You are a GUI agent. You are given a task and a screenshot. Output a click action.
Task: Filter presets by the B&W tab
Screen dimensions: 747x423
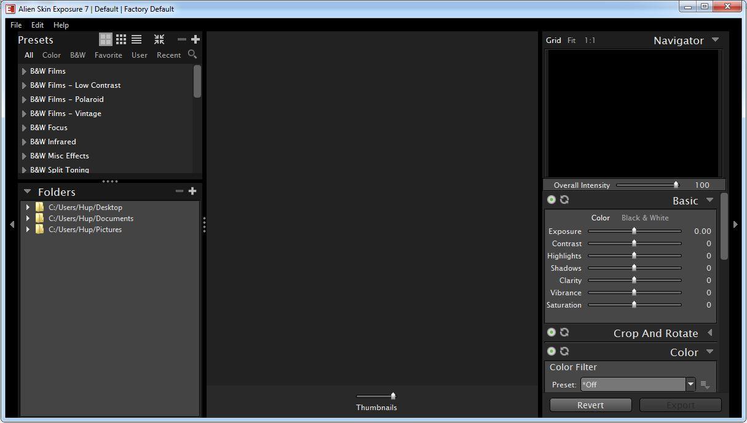point(78,55)
